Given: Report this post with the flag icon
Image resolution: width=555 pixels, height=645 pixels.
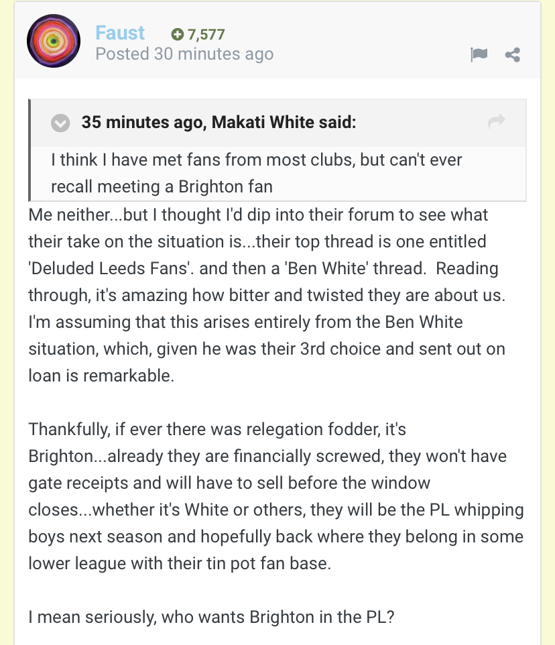Looking at the screenshot, I should point(479,54).
